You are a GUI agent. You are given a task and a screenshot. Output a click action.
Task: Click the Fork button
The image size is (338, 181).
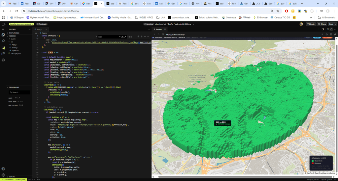(x=331, y=24)
